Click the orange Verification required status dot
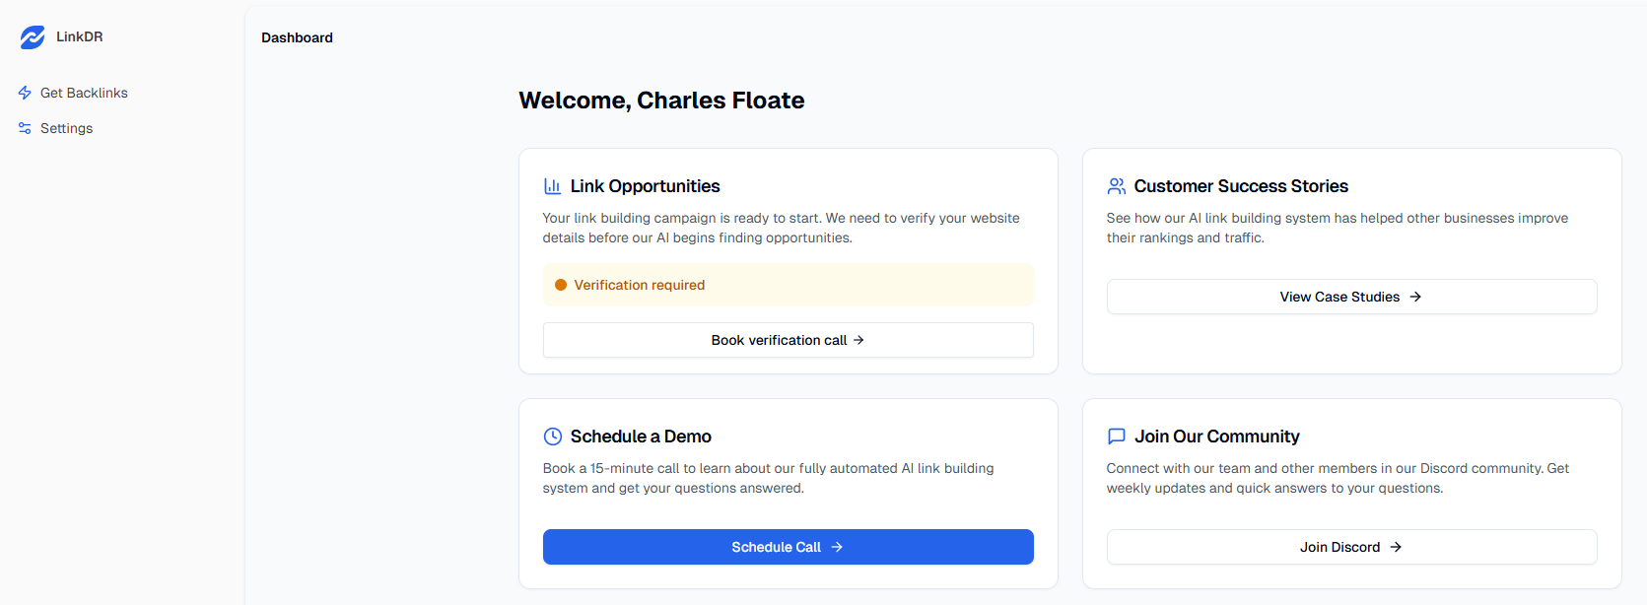The image size is (1647, 605). click(561, 285)
